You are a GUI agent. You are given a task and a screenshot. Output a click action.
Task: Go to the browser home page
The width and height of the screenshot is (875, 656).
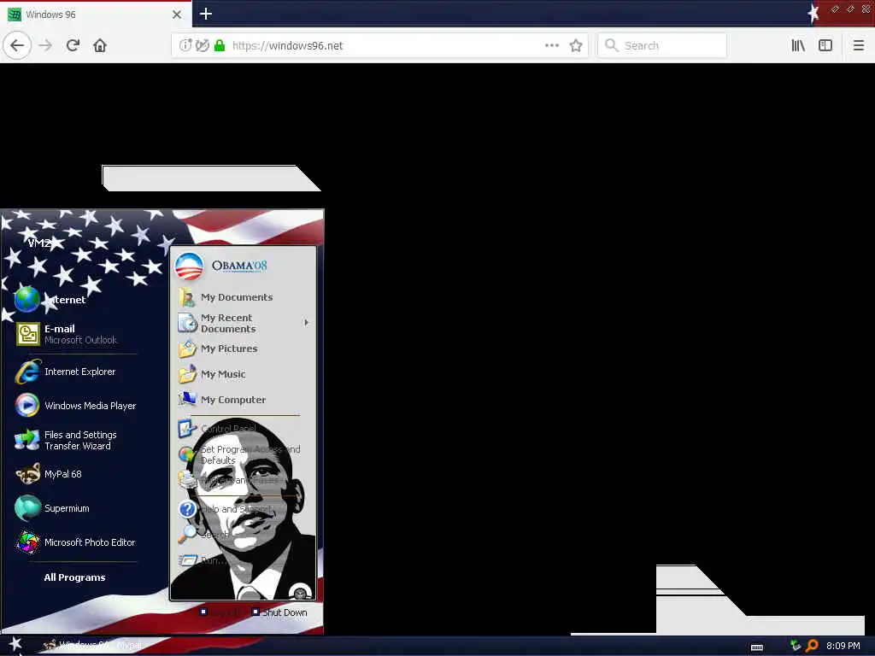click(x=100, y=45)
